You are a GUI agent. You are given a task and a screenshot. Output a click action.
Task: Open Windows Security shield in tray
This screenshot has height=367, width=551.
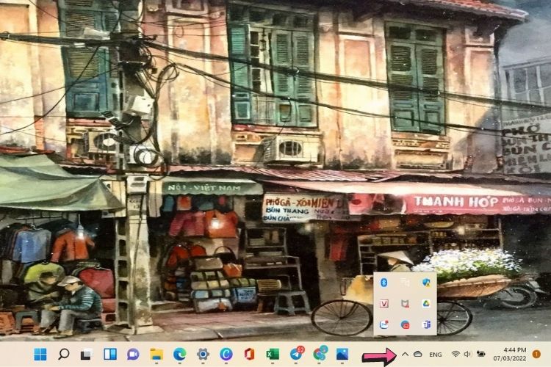426,283
